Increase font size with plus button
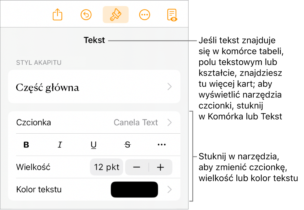The width and height of the screenshot is (304, 210). click(x=160, y=167)
